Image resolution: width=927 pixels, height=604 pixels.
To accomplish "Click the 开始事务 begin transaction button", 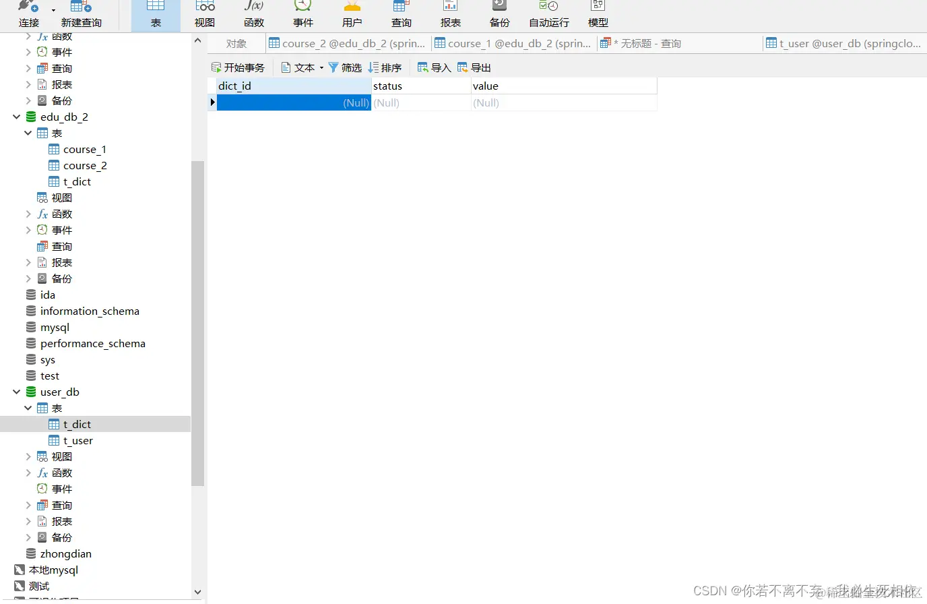I will coord(238,67).
